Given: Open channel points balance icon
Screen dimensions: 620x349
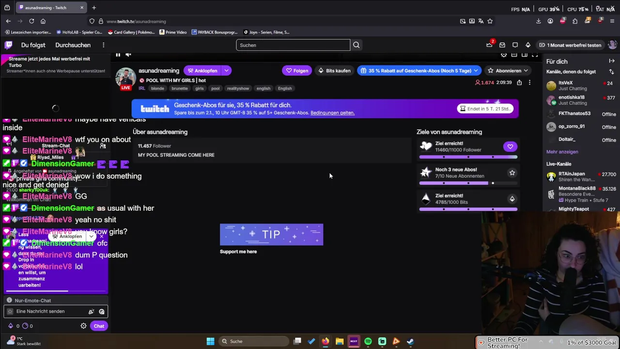Looking at the screenshot, I should (x=28, y=326).
